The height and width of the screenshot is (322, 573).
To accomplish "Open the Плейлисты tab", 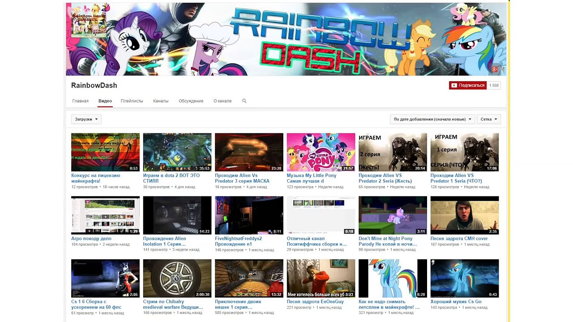I will click(132, 101).
